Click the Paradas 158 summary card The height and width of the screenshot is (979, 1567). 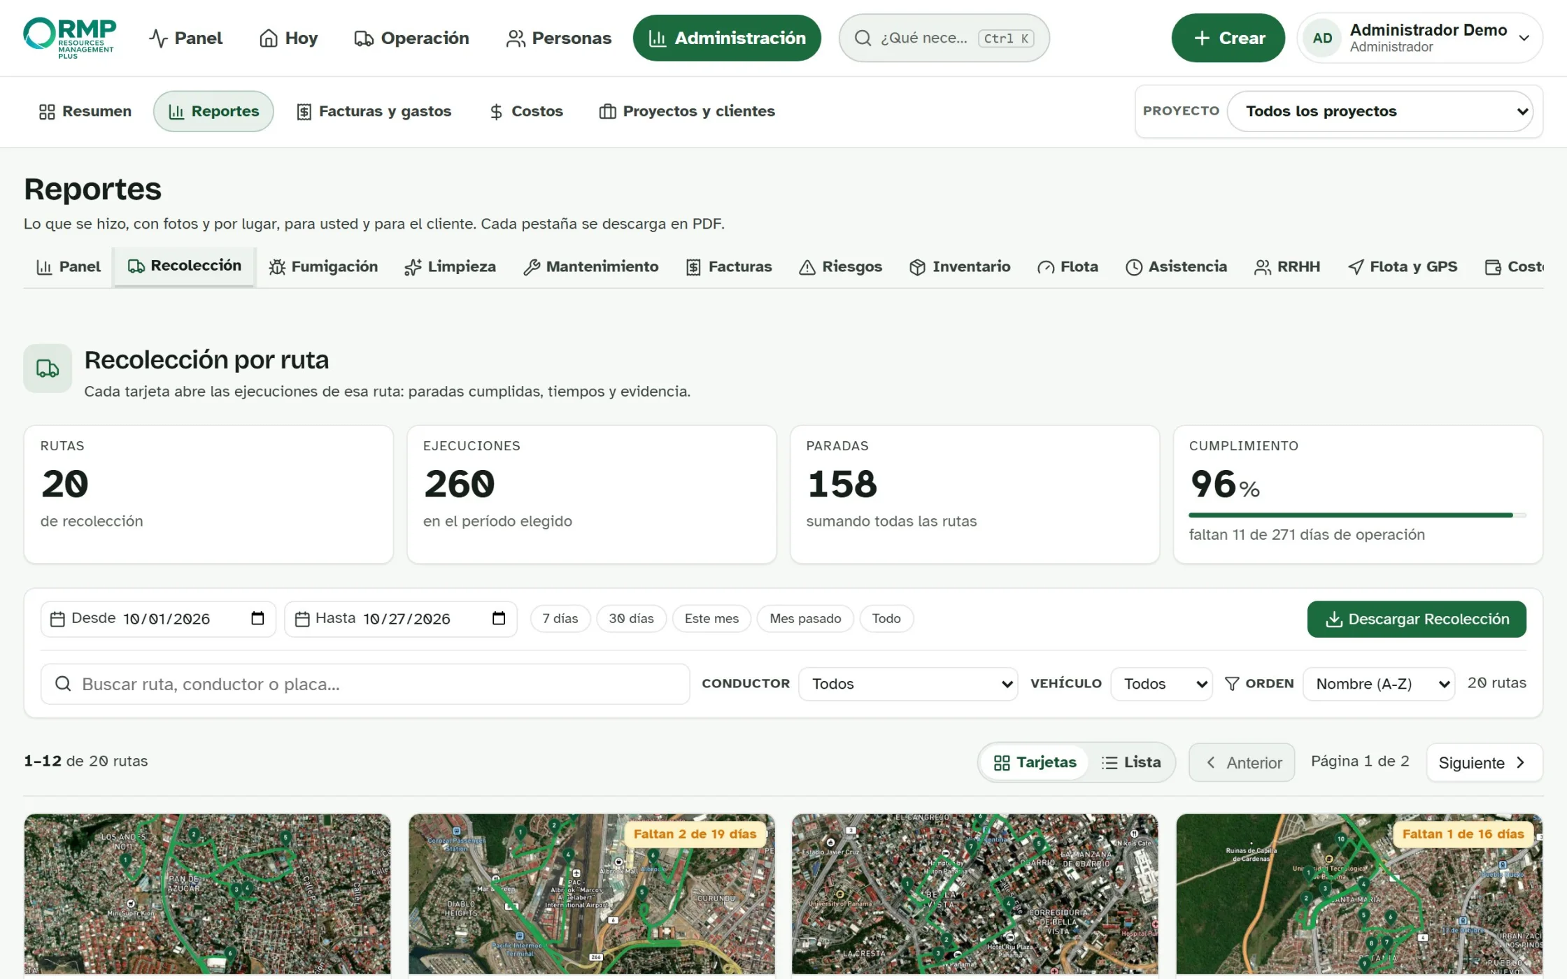point(974,494)
